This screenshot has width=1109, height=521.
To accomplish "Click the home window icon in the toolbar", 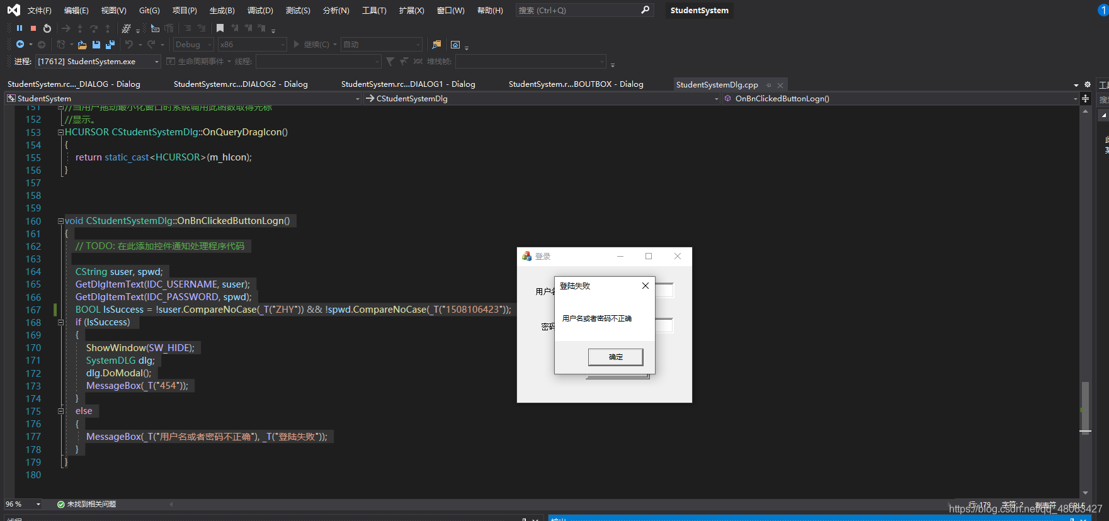I will pyautogui.click(x=455, y=45).
